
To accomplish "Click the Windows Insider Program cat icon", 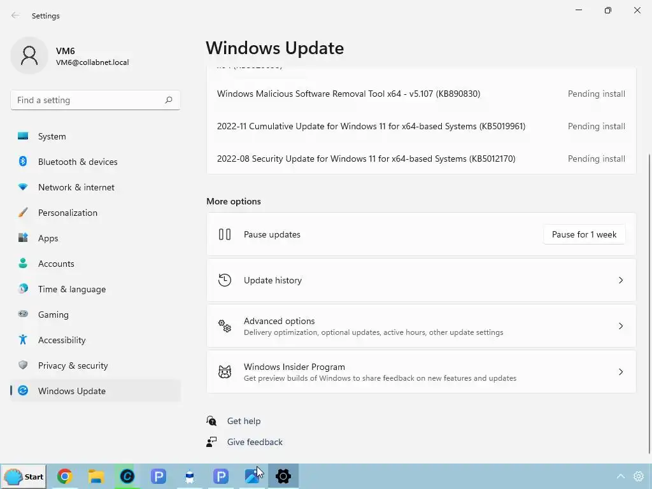I will [x=225, y=371].
